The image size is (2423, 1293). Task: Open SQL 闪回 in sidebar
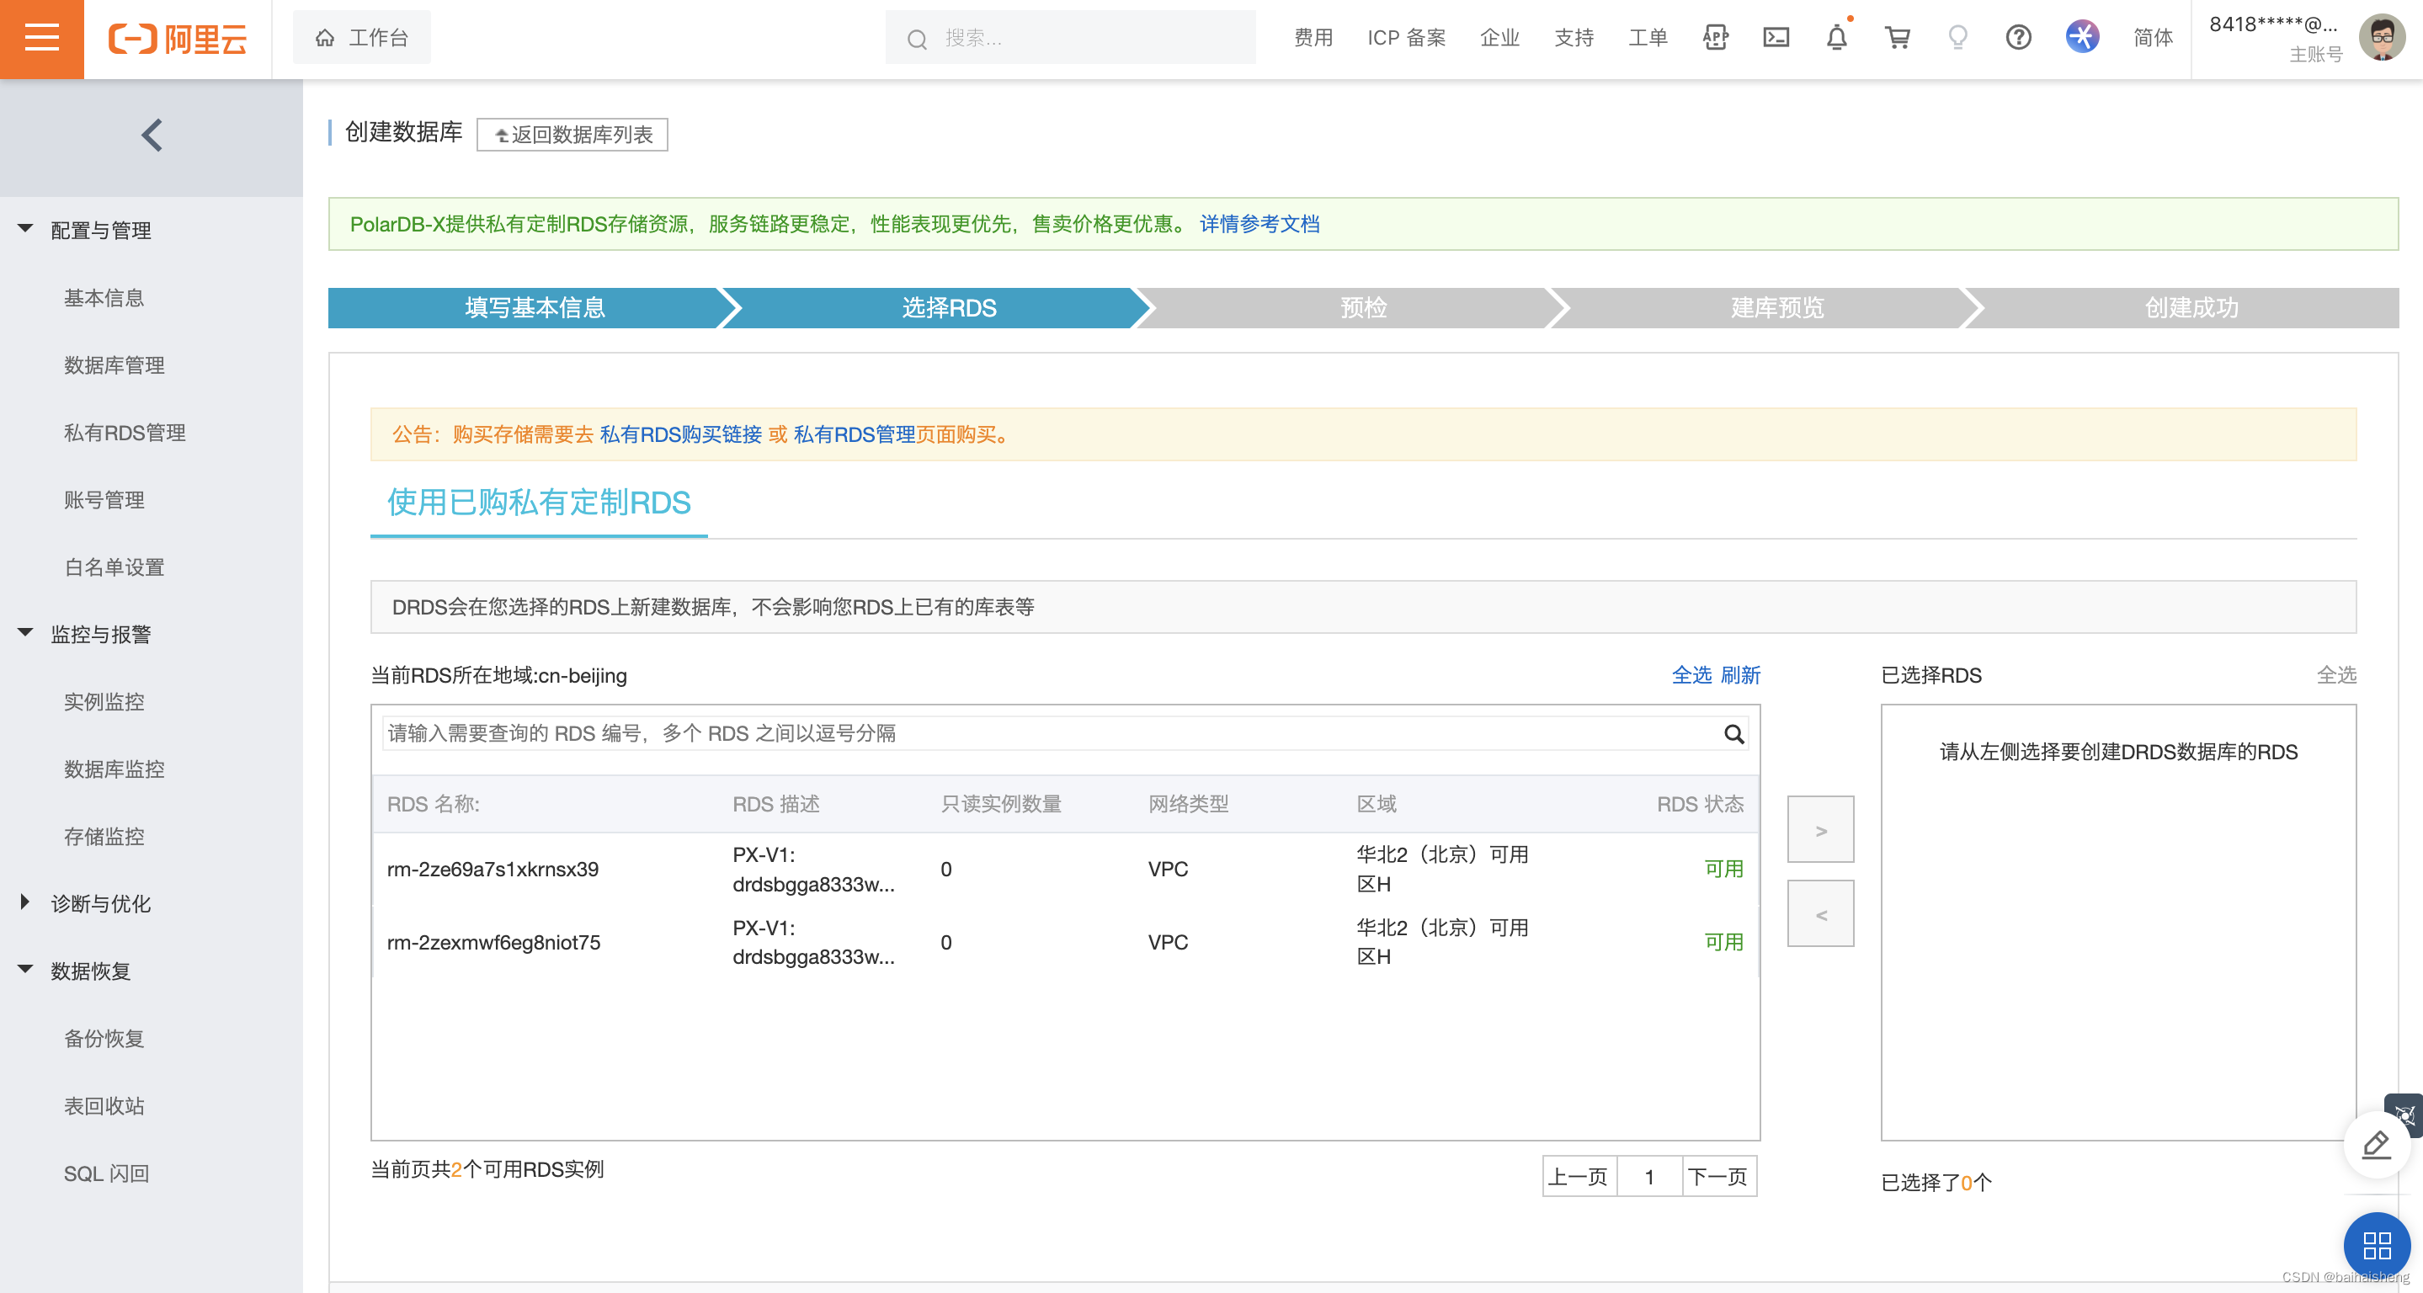click(106, 1173)
